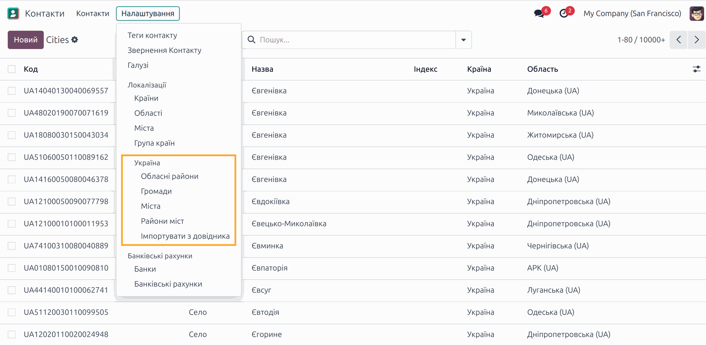Click the Євсуг name cell
The height and width of the screenshot is (345, 706).
point(261,290)
